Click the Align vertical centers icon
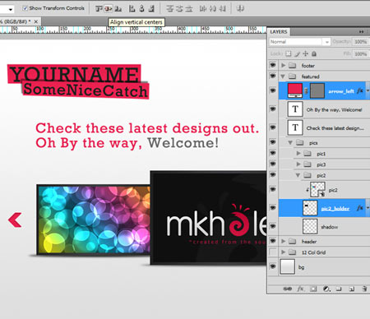This screenshot has height=319, width=370. 109,9
